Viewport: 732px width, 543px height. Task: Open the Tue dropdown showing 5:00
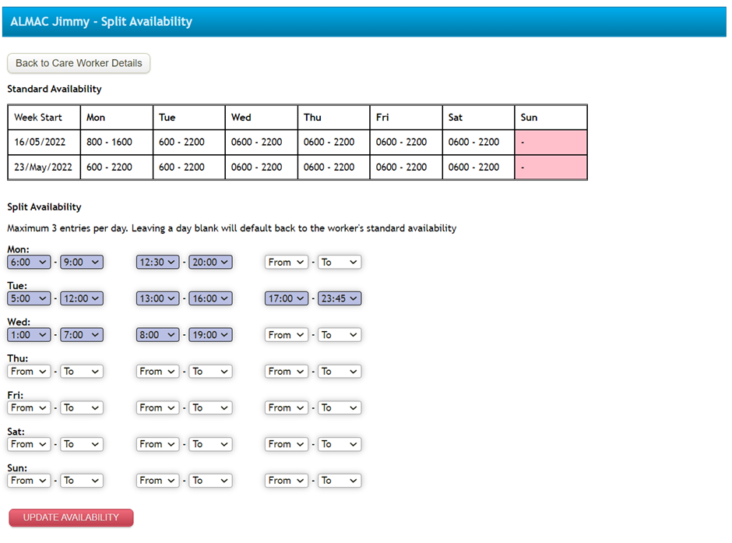(x=28, y=298)
